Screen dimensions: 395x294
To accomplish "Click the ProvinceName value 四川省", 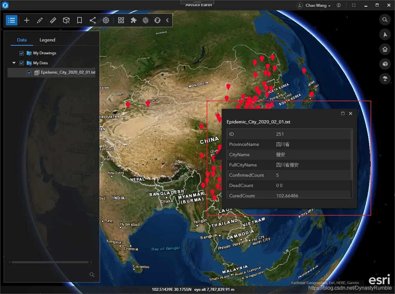I will point(283,144).
